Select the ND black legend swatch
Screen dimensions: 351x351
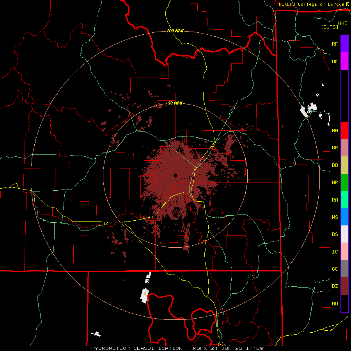(344, 303)
